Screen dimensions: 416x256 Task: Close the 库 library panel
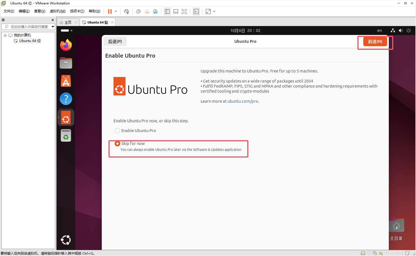point(53,20)
